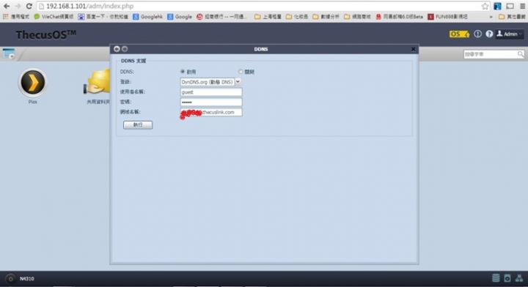Open the FUN698 bookmark
The image size is (528, 287).
click(x=447, y=16)
